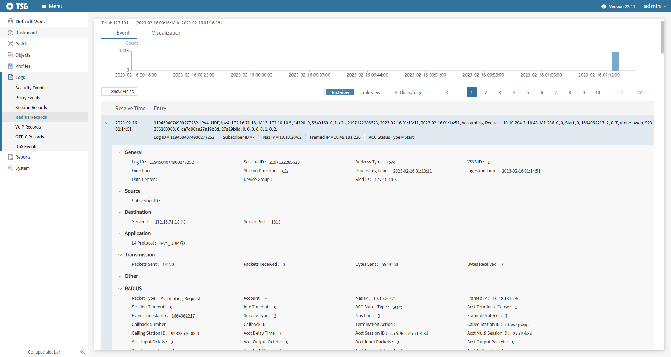This screenshot has height=357, width=671.
Task: Click the collapse sidebar double-arrow icon
Action: [82, 352]
